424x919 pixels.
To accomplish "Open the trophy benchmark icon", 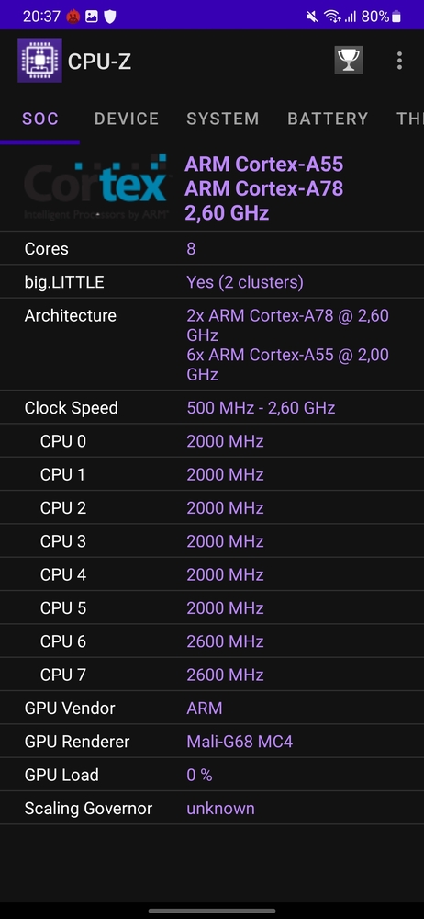I will (x=349, y=60).
